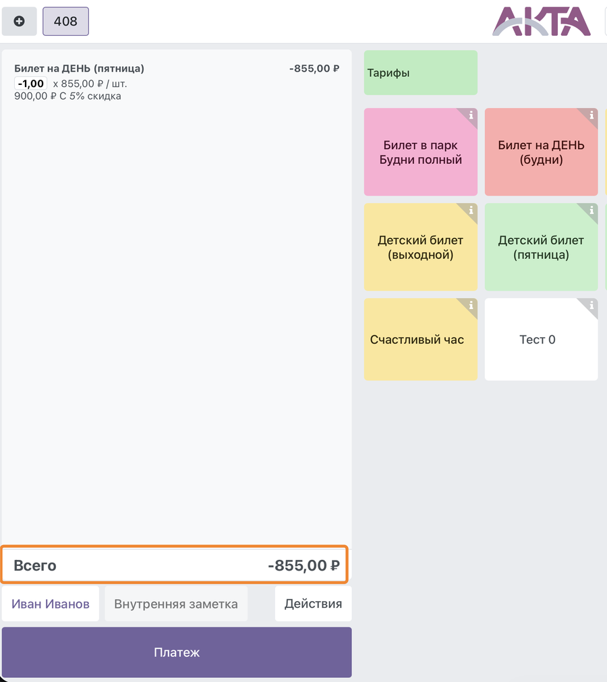This screenshot has height=682, width=607.
Task: Open info icon on Билет в парк Будни полный
Action: [x=471, y=115]
